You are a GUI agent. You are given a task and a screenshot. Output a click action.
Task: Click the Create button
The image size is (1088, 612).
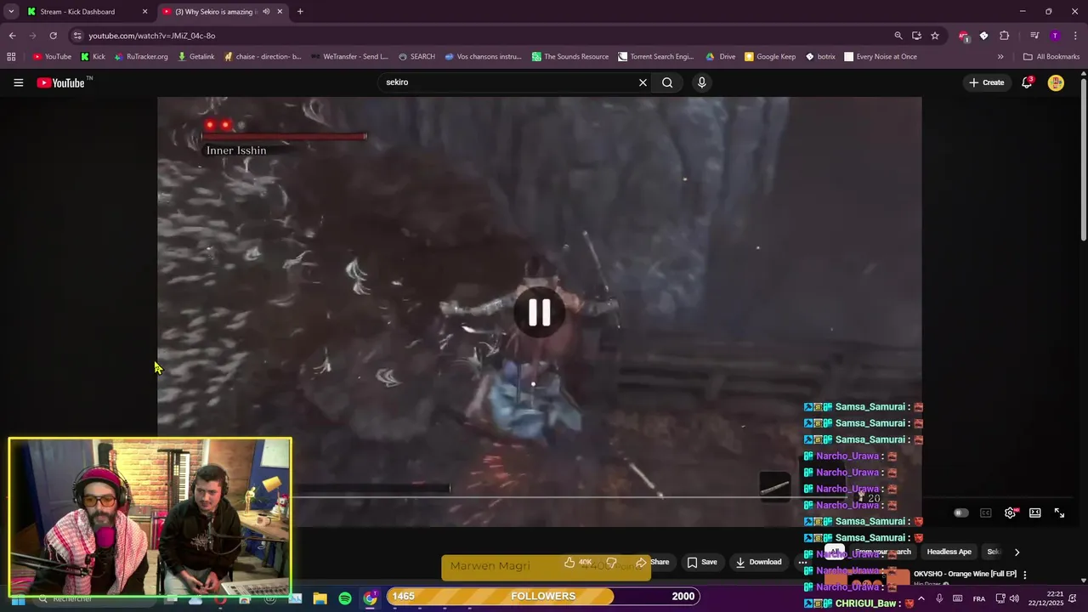[x=986, y=82]
